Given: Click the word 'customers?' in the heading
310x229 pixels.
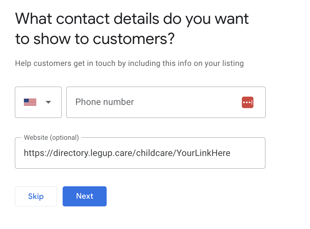Looking at the screenshot, I should coord(134,39).
